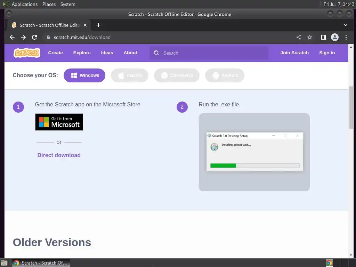Click the Get it from Microsoft badge
Image resolution: width=356 pixels, height=267 pixels.
point(59,122)
